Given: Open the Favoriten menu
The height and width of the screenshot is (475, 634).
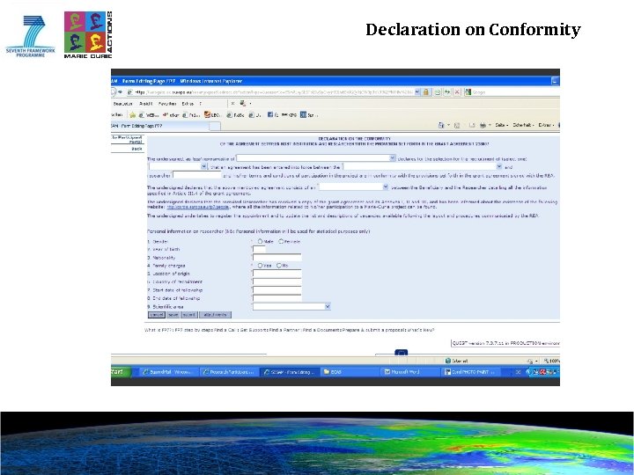Looking at the screenshot, I should click(167, 104).
